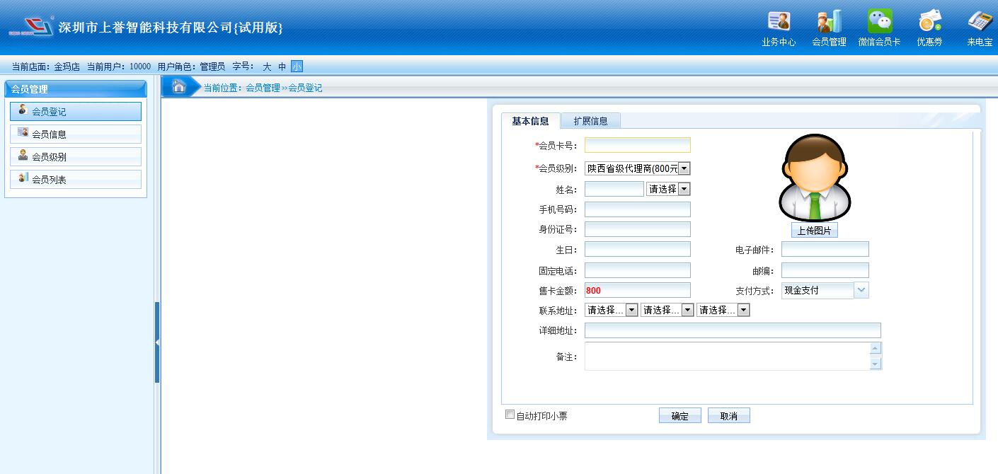The width and height of the screenshot is (998, 474).
Task: Click the 上传图片 upload button
Action: pos(815,231)
